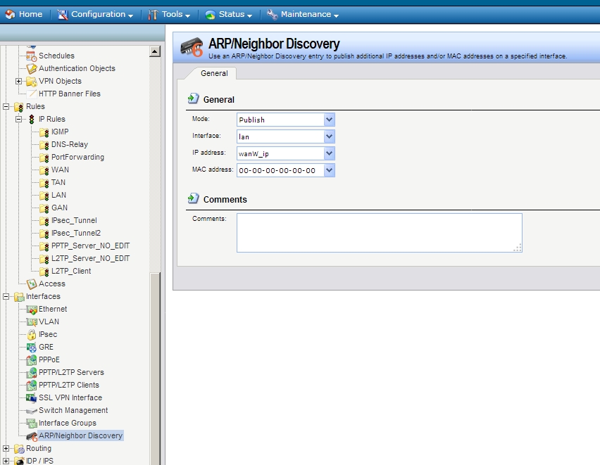Click the Schedules calendar icon
Screen dimensions: 600x465
(32, 56)
